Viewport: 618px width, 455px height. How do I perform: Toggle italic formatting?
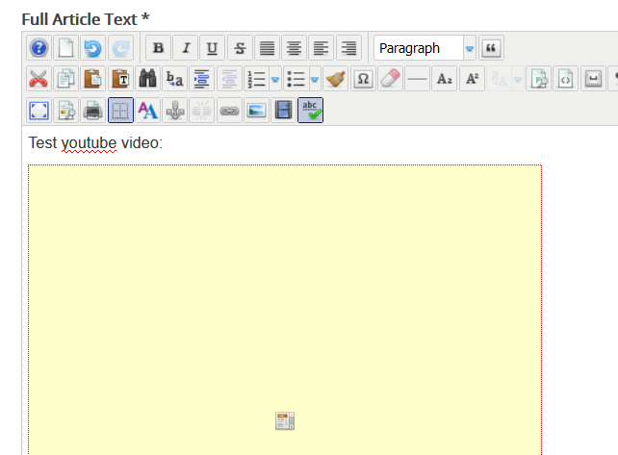coord(186,48)
